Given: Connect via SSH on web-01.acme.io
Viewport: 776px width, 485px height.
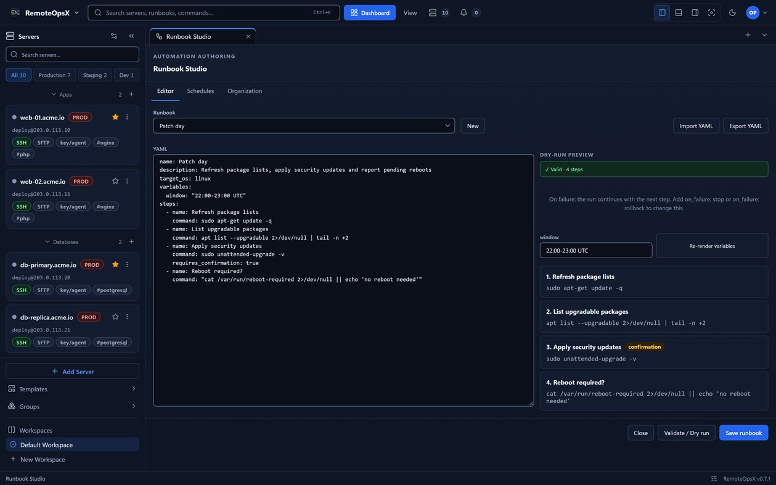Looking at the screenshot, I should [22, 142].
